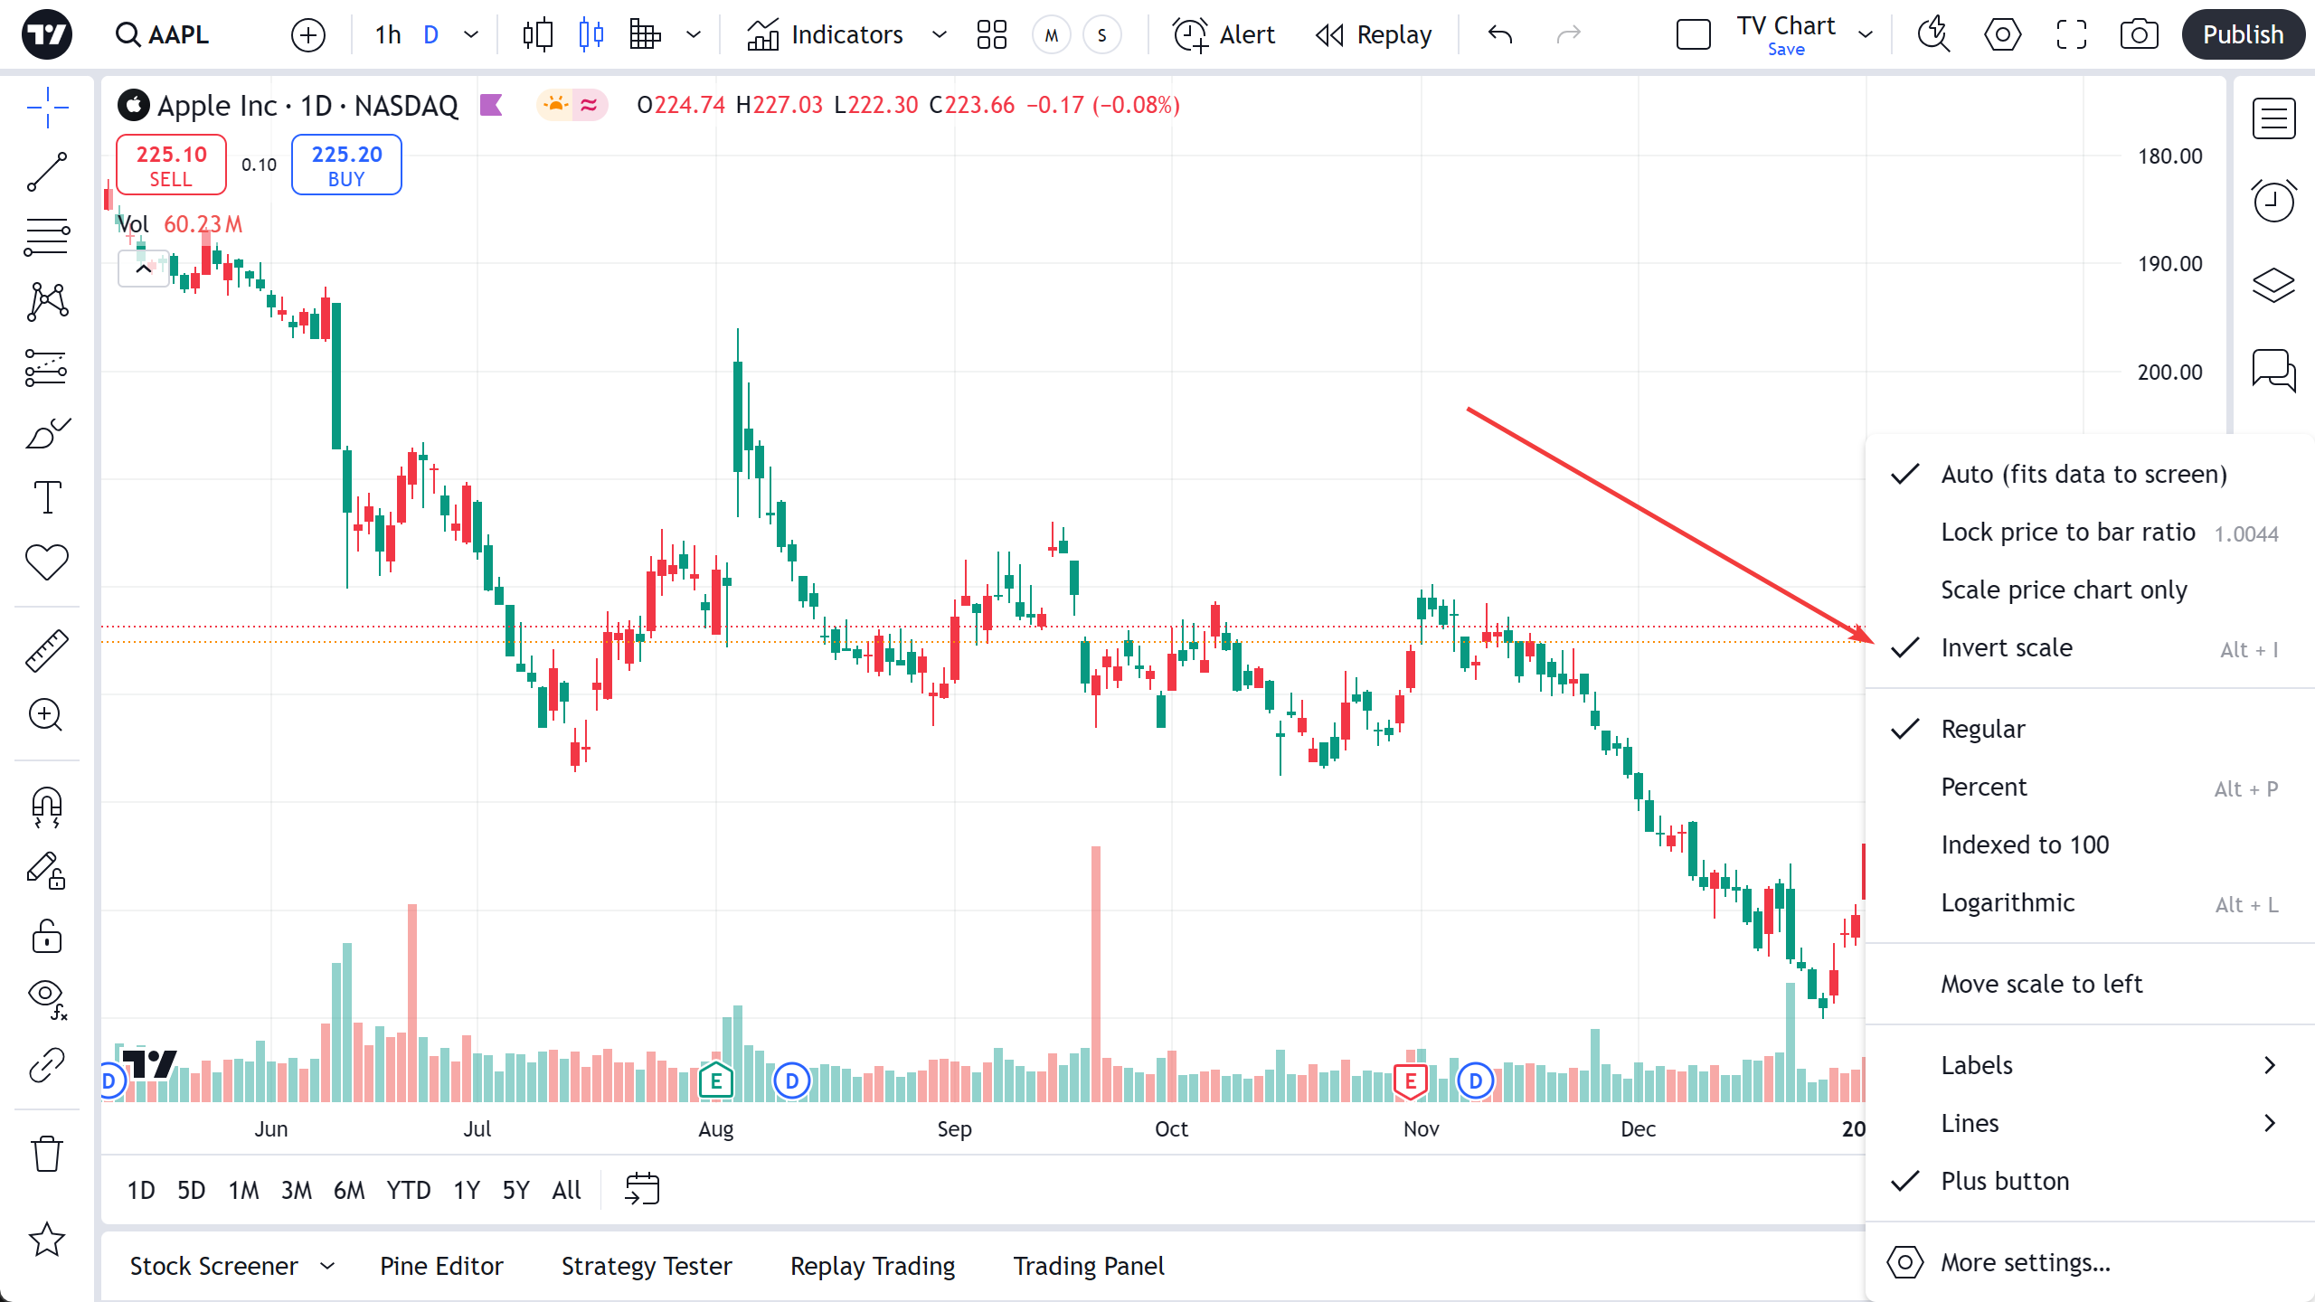Select the Fibonacci retracement tool

point(47,237)
